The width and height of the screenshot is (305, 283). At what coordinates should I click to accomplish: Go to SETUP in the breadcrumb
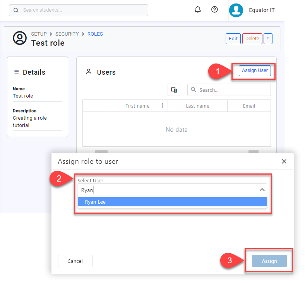[x=39, y=34]
